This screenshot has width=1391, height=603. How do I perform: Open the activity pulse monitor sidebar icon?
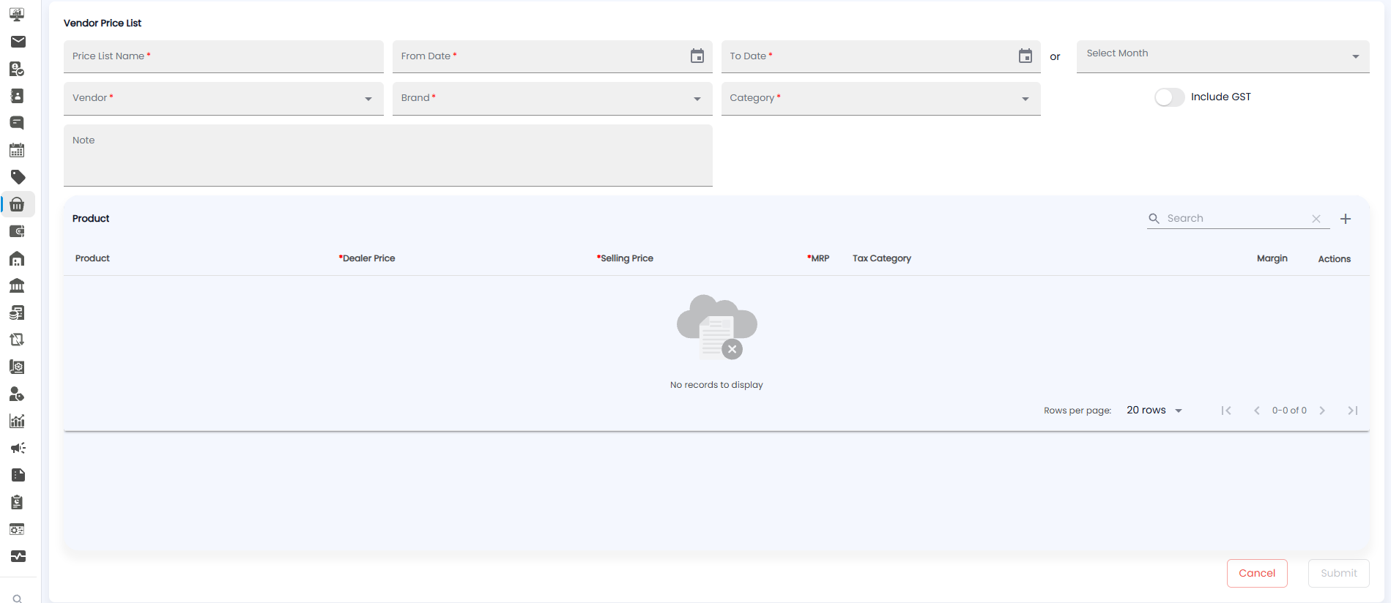[x=18, y=556]
